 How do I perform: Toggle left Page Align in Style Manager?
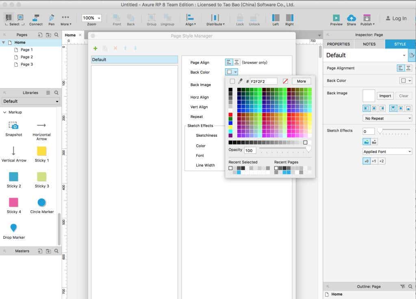(x=229, y=62)
